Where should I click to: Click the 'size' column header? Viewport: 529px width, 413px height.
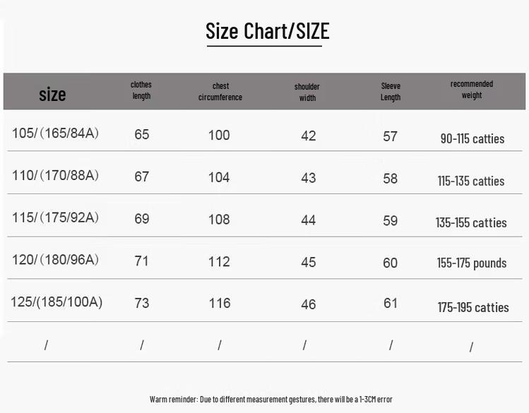click(52, 94)
